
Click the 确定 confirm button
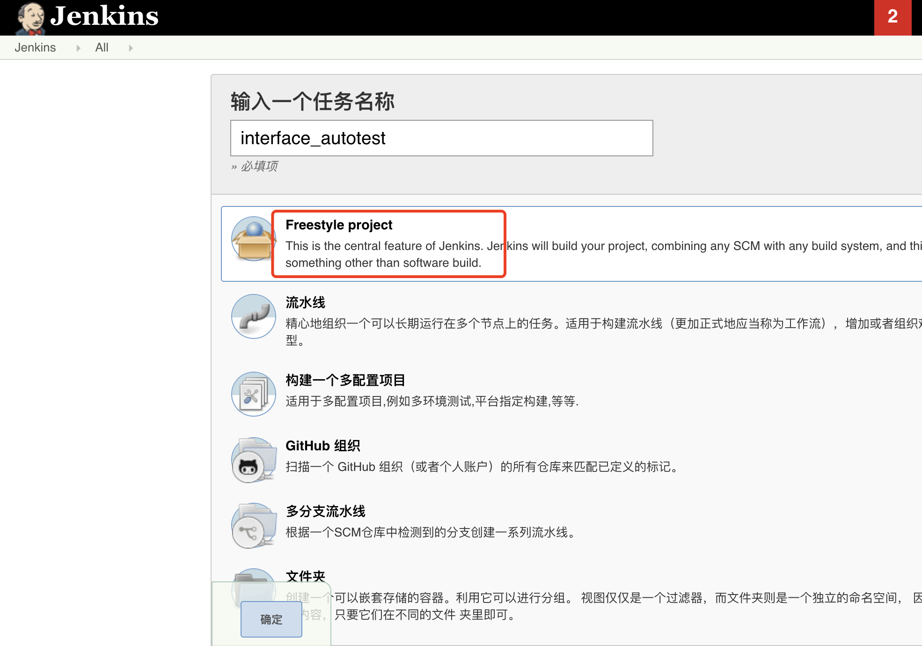[x=271, y=619]
